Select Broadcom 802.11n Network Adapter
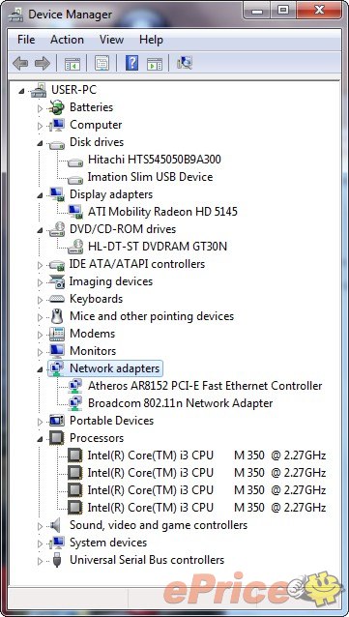349x617 pixels. (180, 403)
